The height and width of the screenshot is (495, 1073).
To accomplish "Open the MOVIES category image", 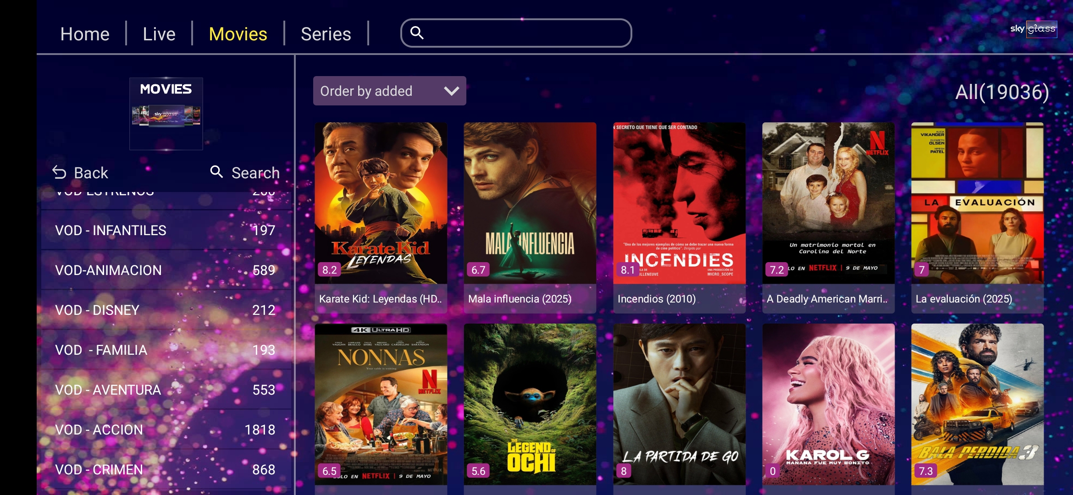I will tap(166, 114).
